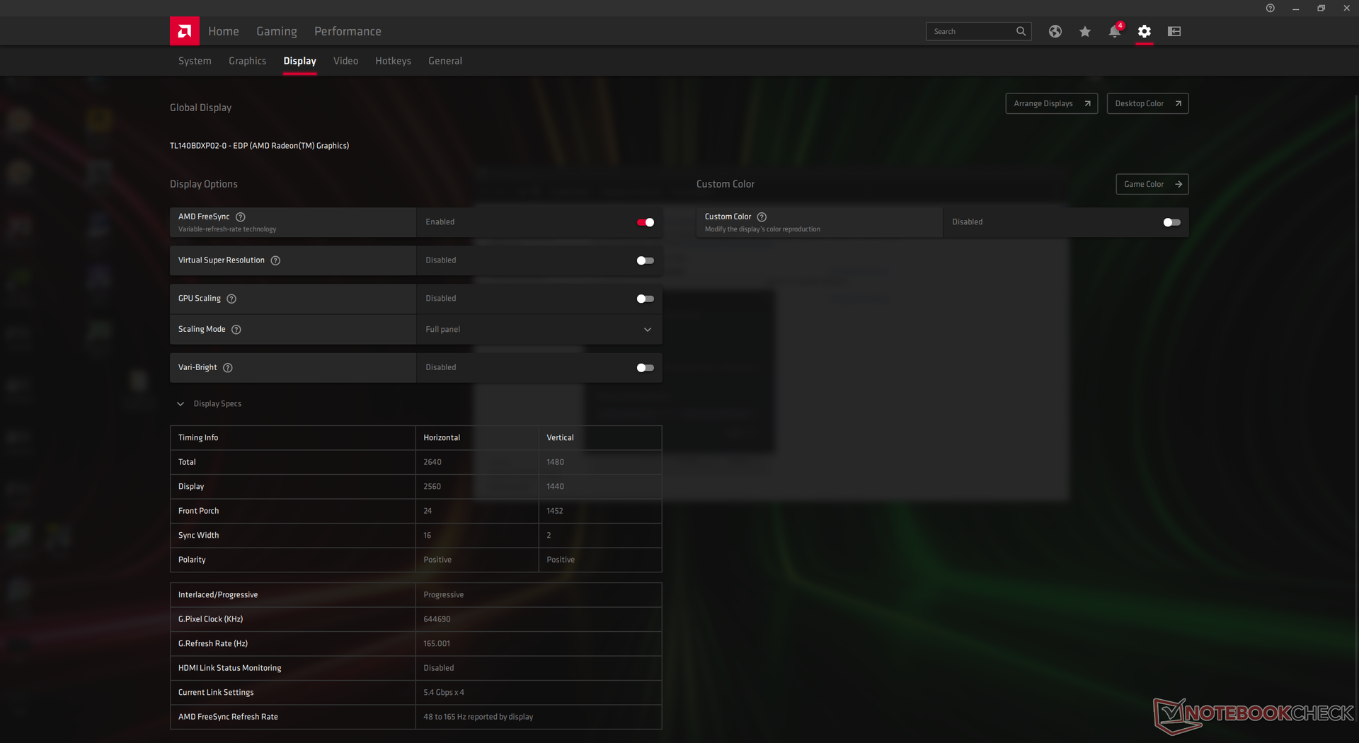Switch to the System settings tab
This screenshot has width=1359, height=743.
(x=195, y=61)
